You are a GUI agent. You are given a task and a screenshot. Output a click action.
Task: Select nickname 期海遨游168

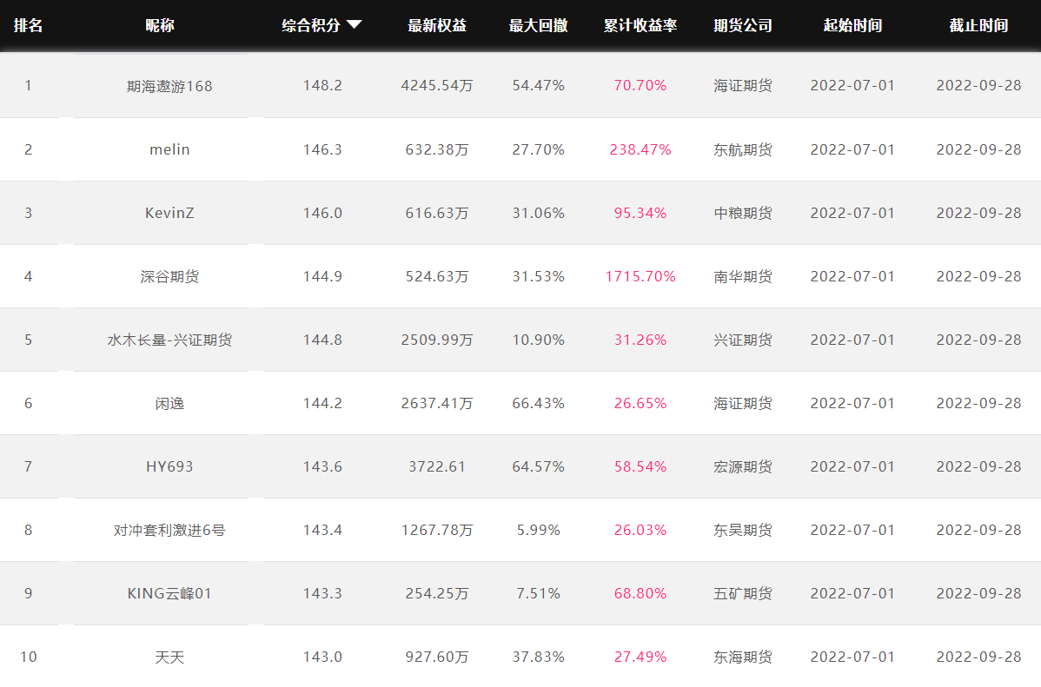169,86
